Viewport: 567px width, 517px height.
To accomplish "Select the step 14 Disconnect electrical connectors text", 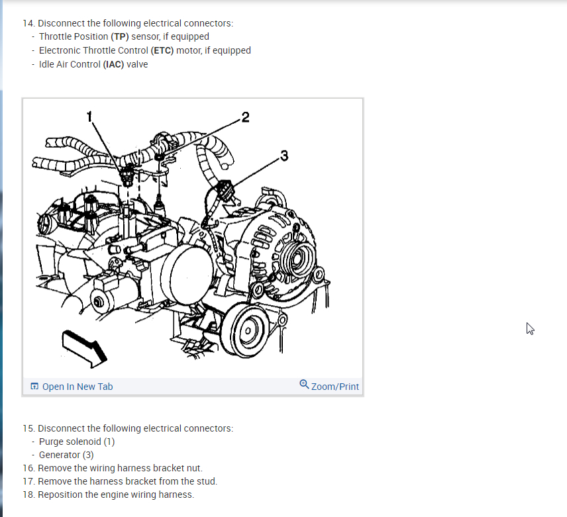I will pyautogui.click(x=128, y=23).
